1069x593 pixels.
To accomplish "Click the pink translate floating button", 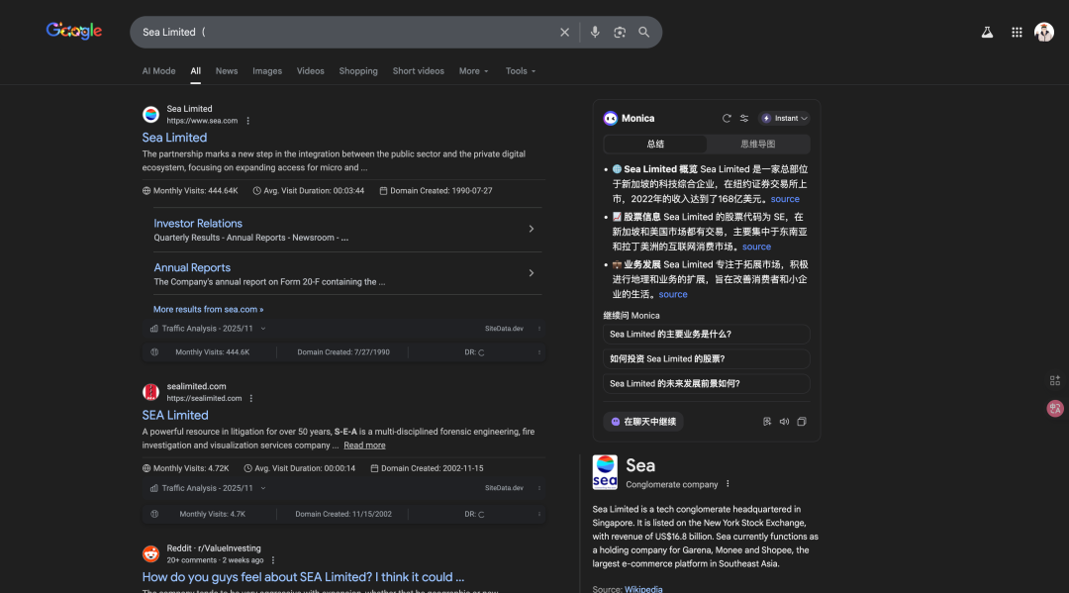I will [1055, 408].
